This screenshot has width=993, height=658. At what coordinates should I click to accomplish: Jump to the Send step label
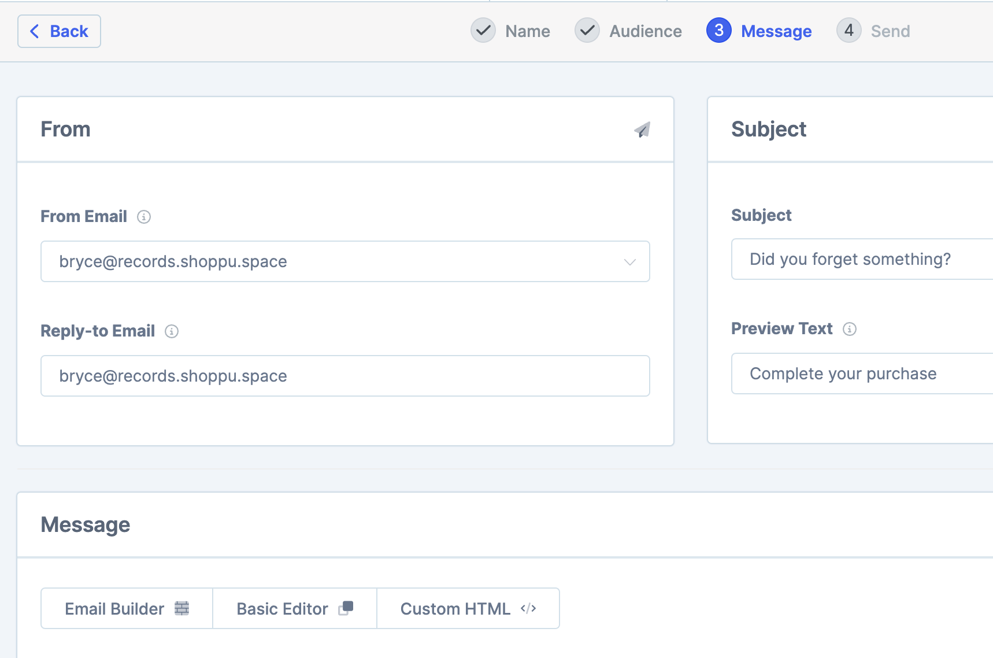(x=890, y=31)
